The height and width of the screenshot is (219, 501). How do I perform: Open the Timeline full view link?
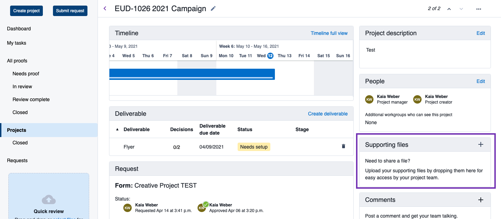329,33
